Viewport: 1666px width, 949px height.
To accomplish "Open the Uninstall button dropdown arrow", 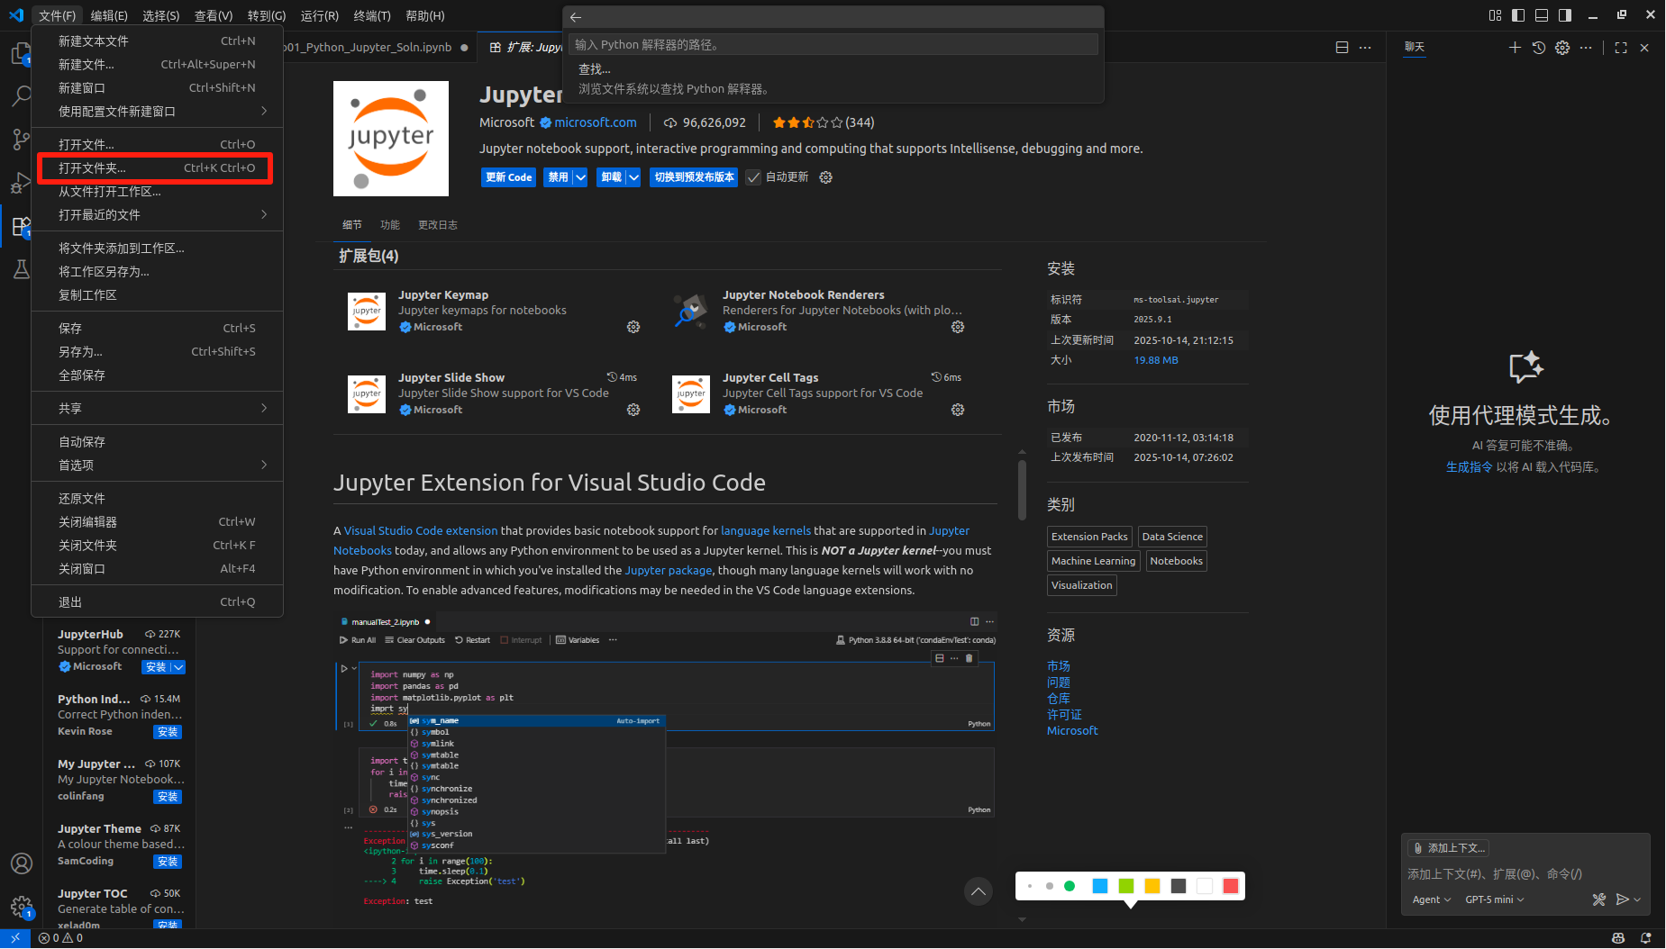I will 633,177.
